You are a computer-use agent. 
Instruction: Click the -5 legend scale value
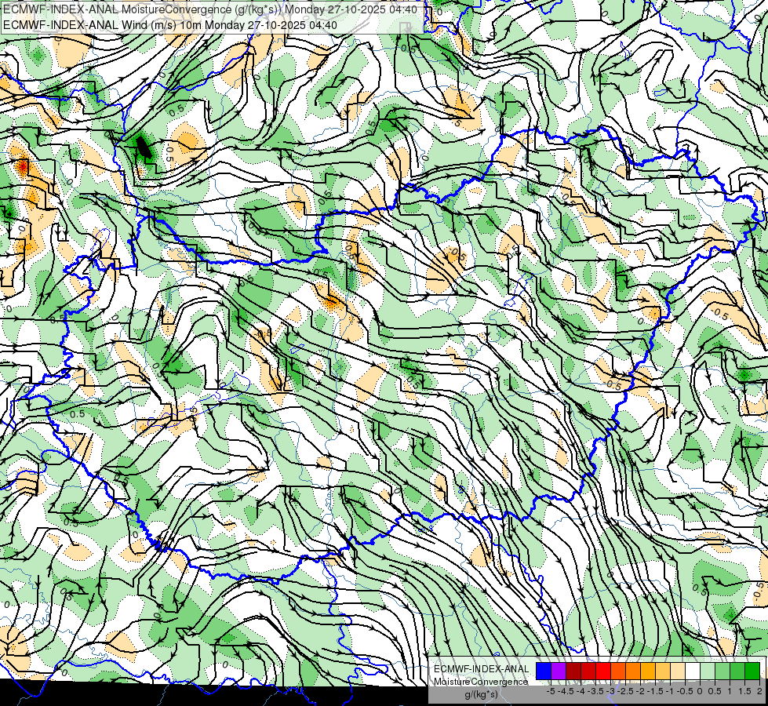coord(551,691)
